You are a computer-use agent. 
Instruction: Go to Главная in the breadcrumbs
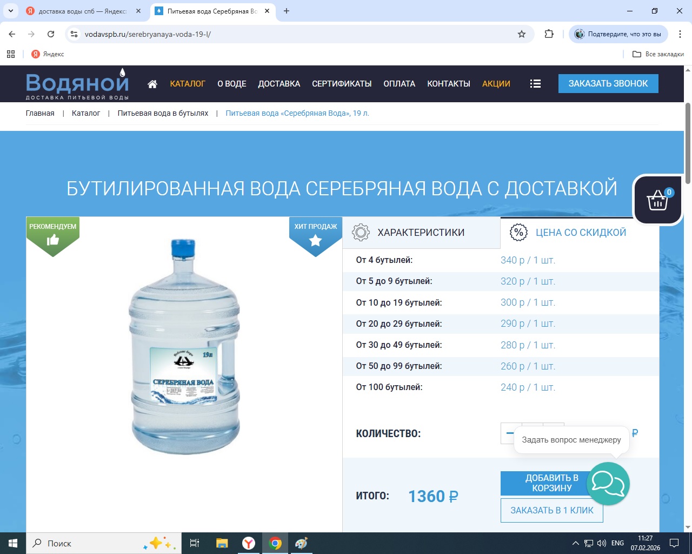point(40,113)
